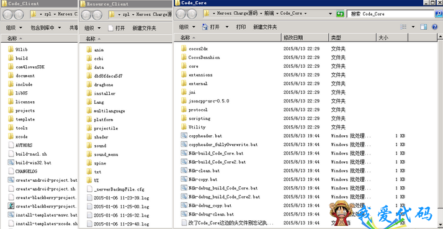Open 包含到库中 menu in Code_Client
443x229 pixels.
(46, 28)
